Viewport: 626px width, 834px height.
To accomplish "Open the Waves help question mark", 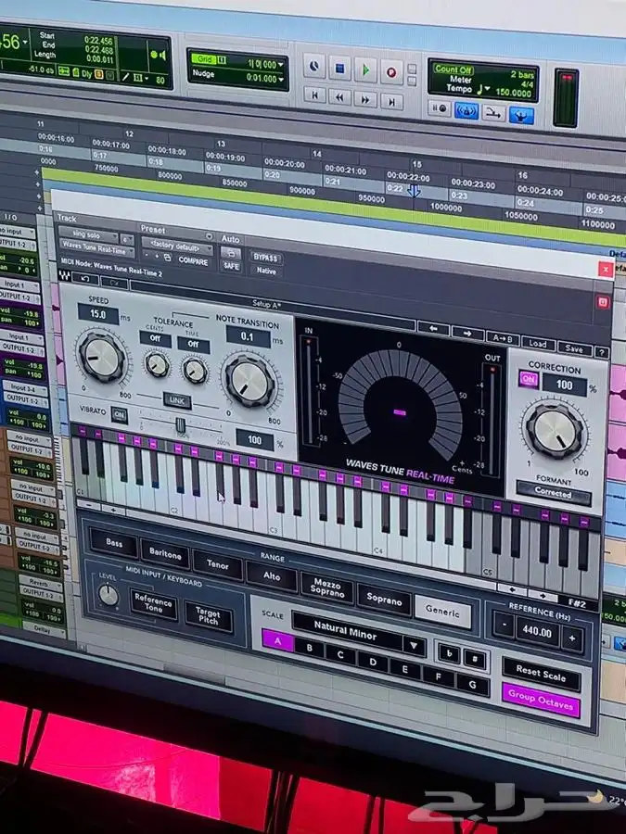I will coord(602,352).
